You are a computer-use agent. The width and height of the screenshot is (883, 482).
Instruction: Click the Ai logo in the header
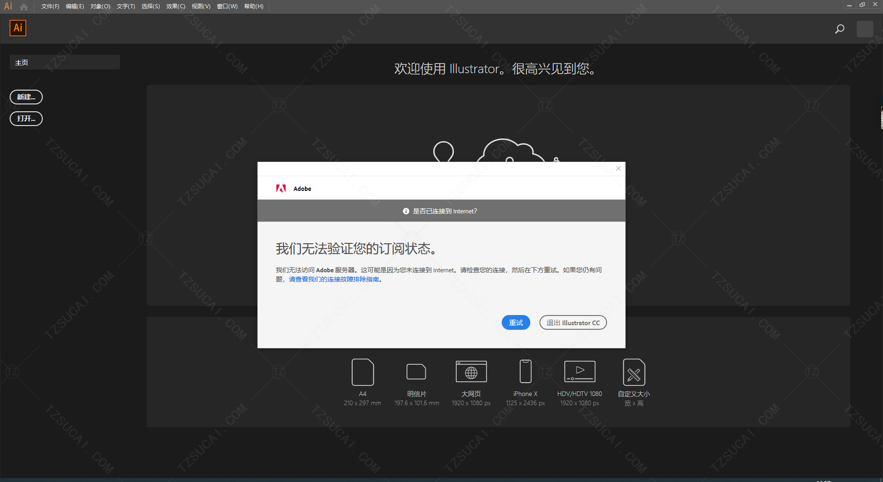(x=18, y=28)
